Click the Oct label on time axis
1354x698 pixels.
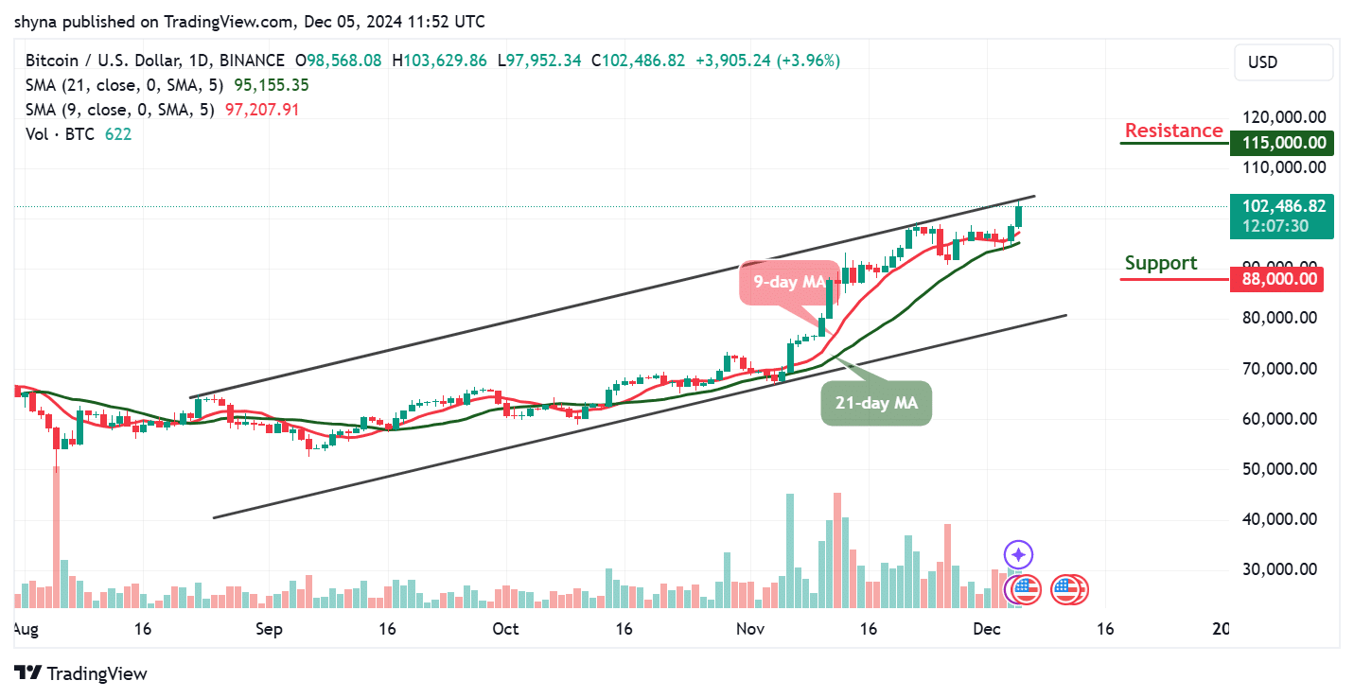tap(505, 628)
